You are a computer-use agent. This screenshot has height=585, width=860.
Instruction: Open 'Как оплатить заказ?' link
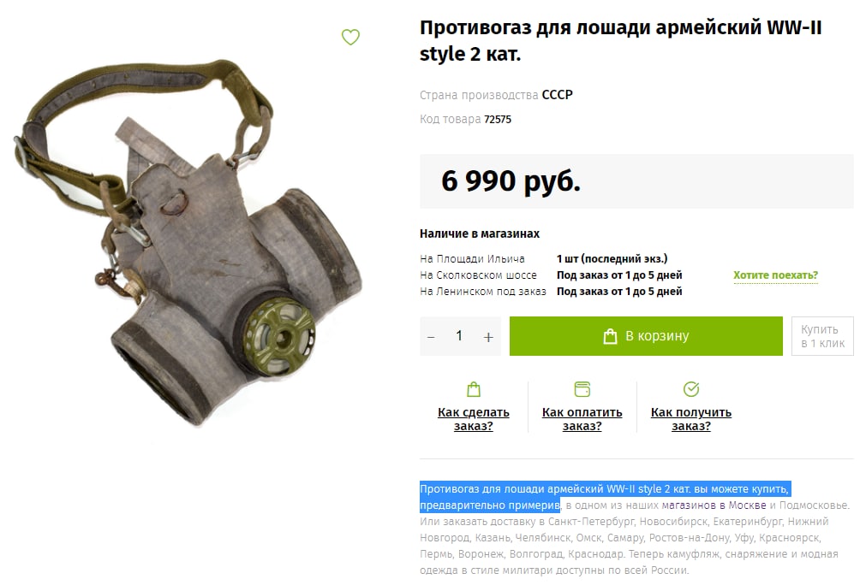[x=582, y=419]
